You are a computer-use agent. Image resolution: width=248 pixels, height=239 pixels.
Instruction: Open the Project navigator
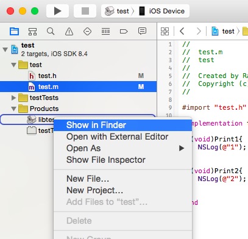(x=14, y=31)
